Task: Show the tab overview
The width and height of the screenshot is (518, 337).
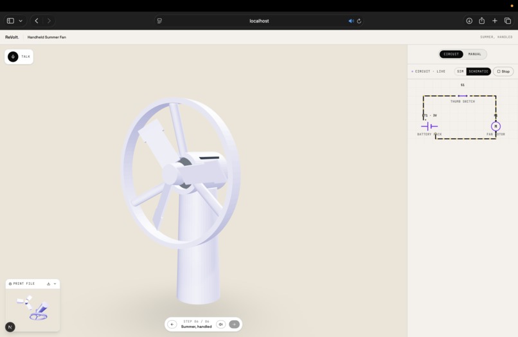Action: click(508, 21)
